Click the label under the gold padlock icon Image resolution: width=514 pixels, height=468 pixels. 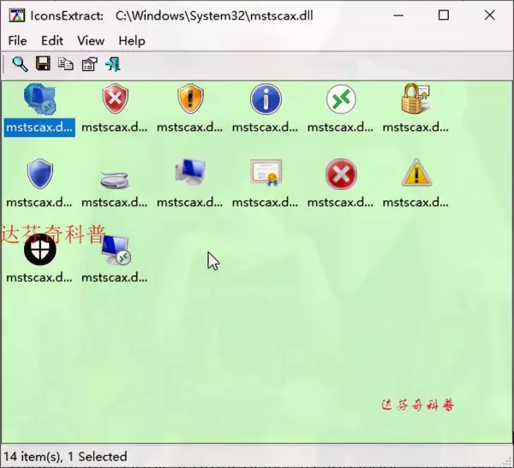click(415, 127)
